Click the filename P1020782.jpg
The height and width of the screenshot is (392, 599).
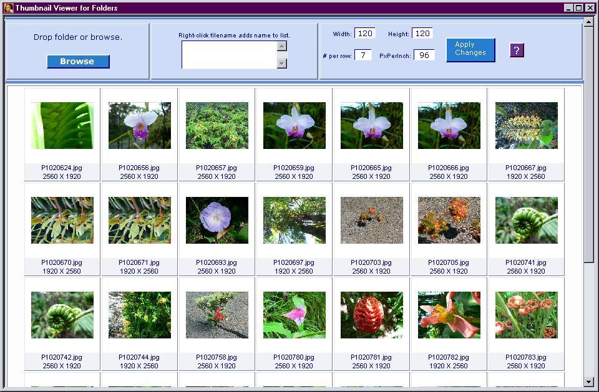(449, 357)
